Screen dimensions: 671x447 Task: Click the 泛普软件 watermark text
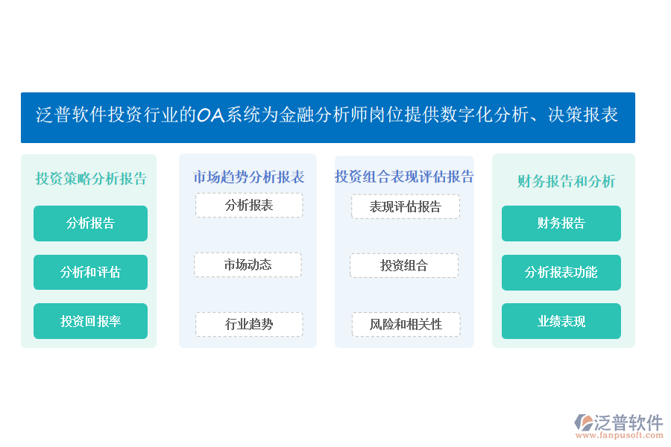629,422
